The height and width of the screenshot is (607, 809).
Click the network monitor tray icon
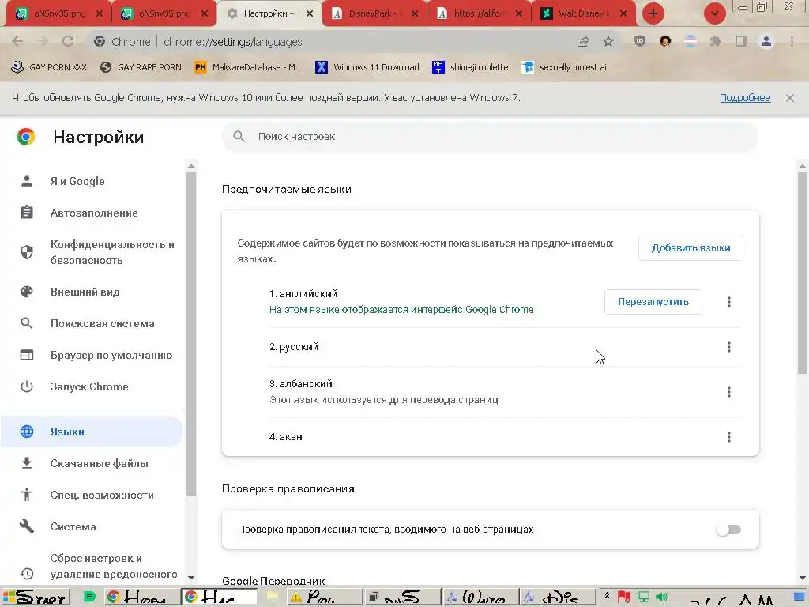pos(643,598)
